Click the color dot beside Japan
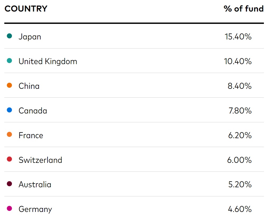Viewport: 269px width, 220px height. [9, 36]
